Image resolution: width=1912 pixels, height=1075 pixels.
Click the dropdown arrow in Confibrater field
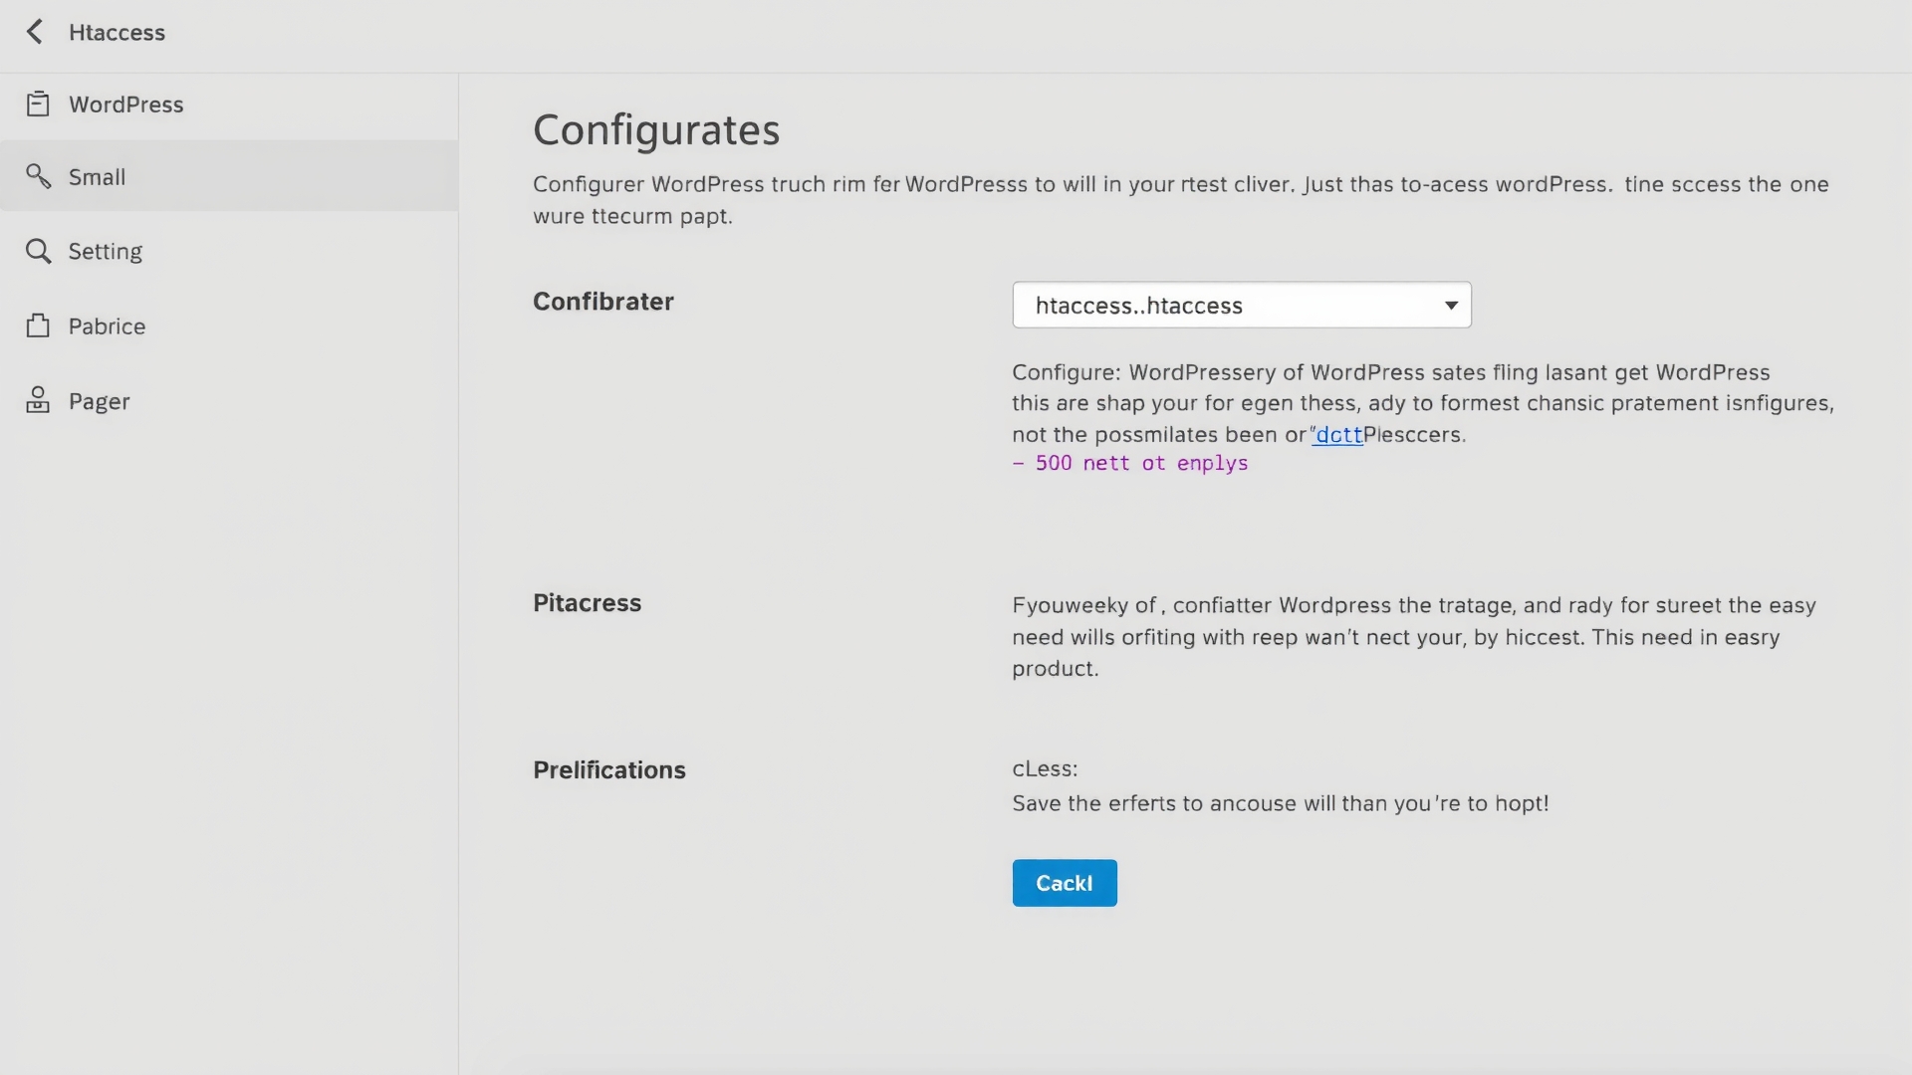[x=1450, y=306]
